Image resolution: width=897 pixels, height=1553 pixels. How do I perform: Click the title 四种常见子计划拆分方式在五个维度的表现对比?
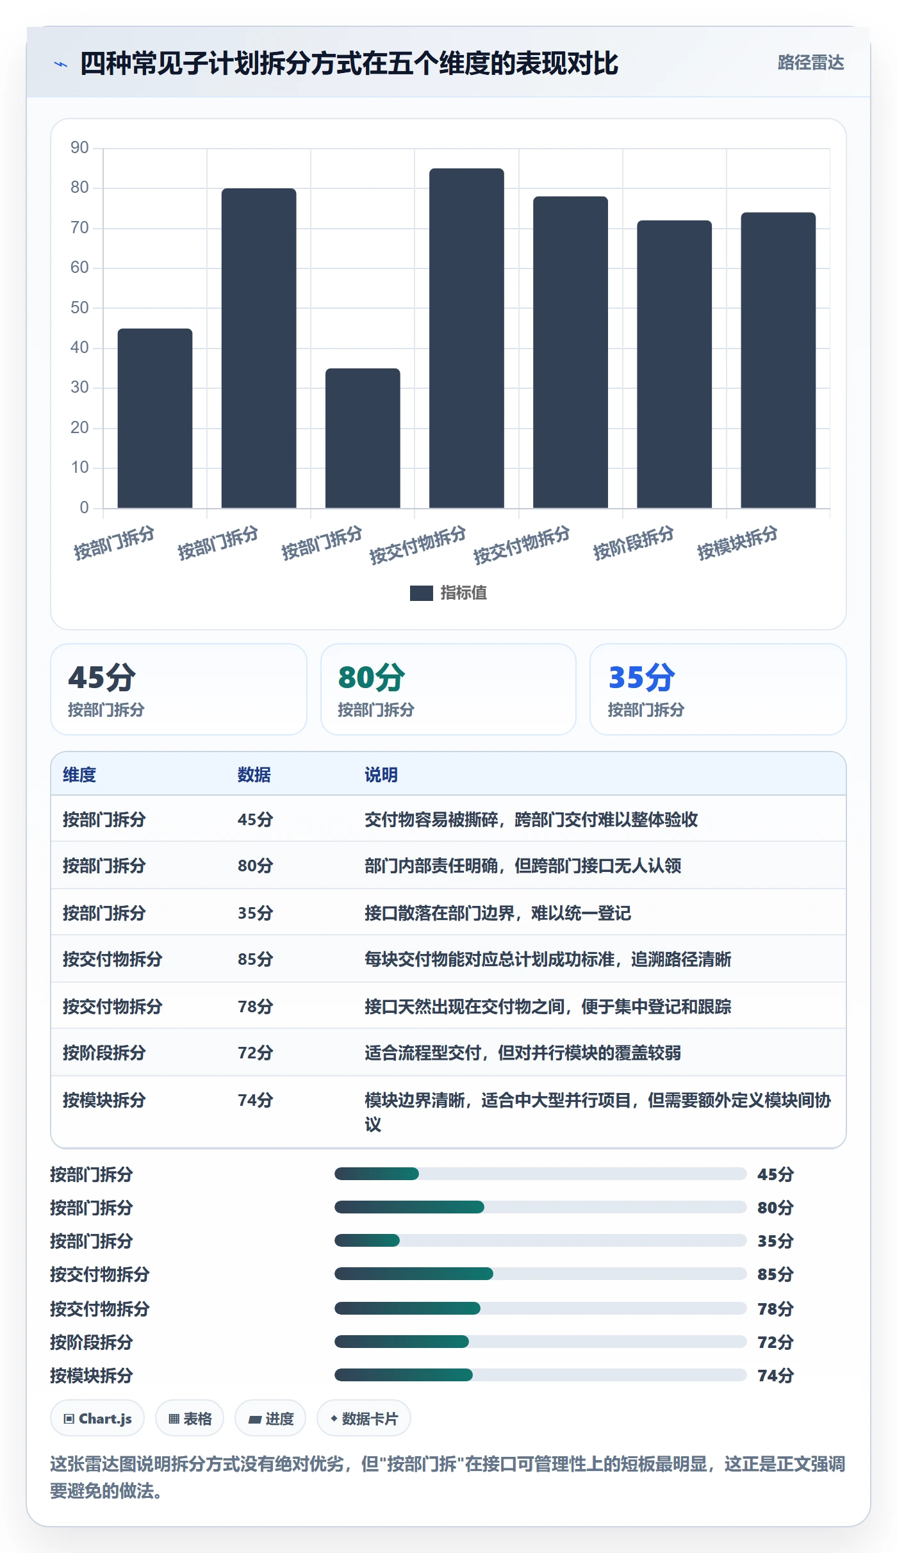click(349, 63)
